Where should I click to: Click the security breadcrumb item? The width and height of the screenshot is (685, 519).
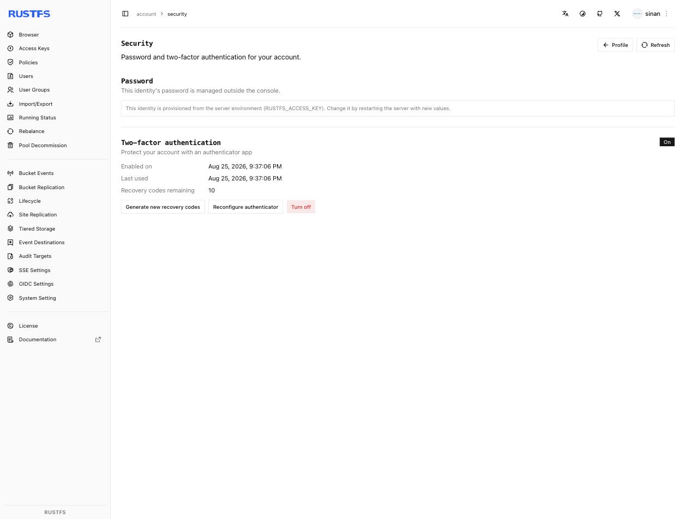coord(177,14)
